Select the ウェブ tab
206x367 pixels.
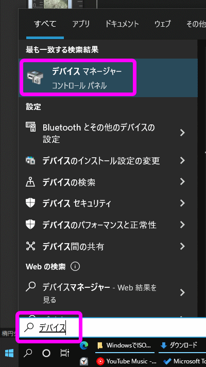point(162,24)
